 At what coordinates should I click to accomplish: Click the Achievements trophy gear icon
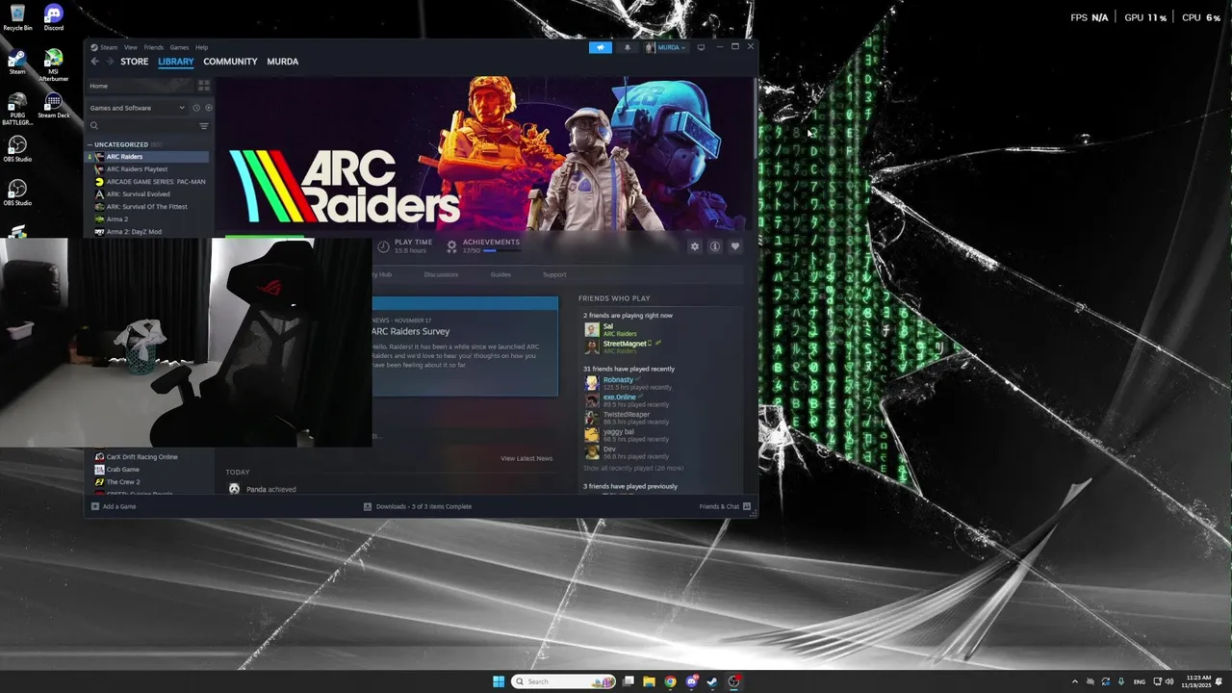pyautogui.click(x=451, y=246)
